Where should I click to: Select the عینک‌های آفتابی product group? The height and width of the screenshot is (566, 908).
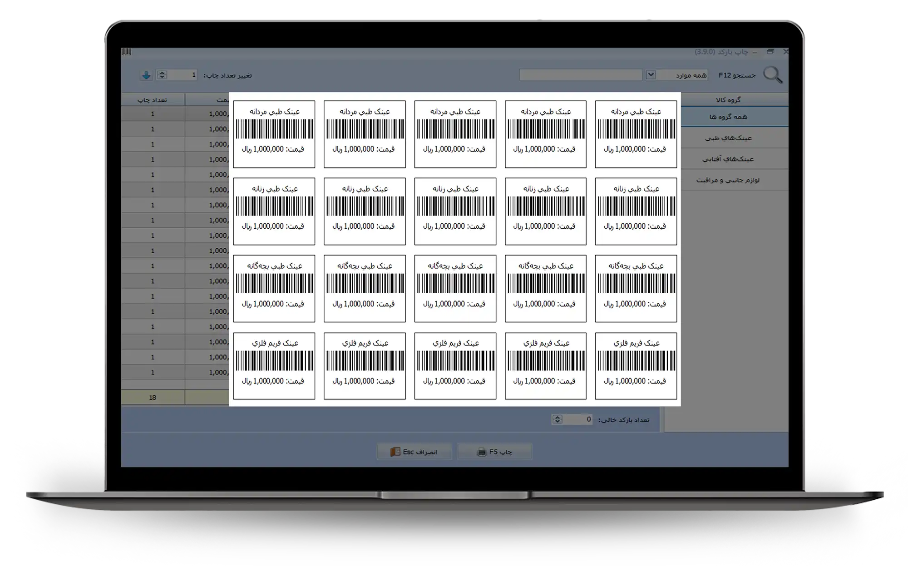coord(728,159)
